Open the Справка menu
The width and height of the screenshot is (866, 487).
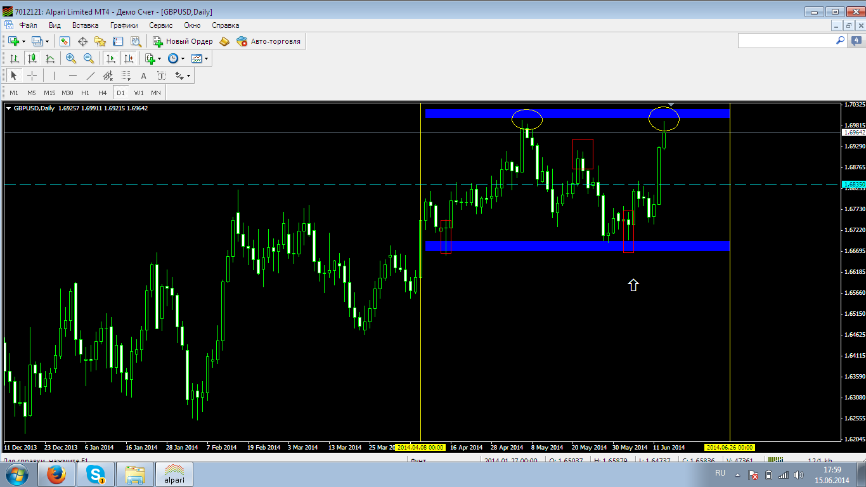[225, 25]
